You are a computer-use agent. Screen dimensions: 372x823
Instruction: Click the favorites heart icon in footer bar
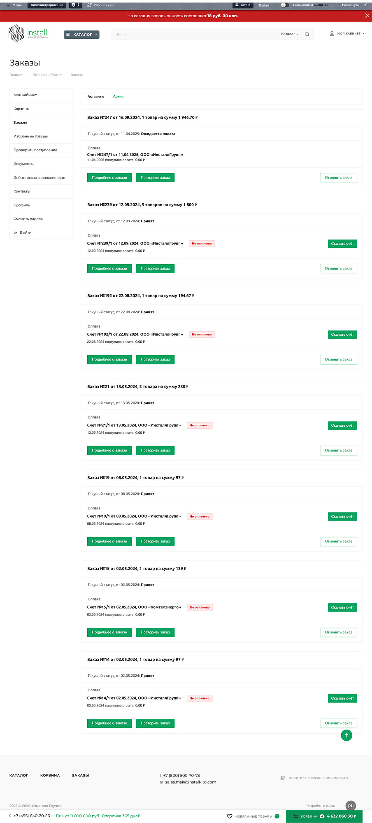tap(230, 816)
